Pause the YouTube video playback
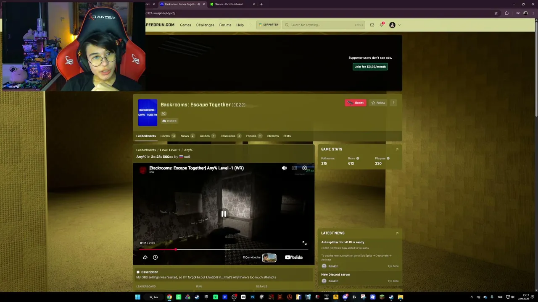The height and width of the screenshot is (302, 538). (x=224, y=214)
